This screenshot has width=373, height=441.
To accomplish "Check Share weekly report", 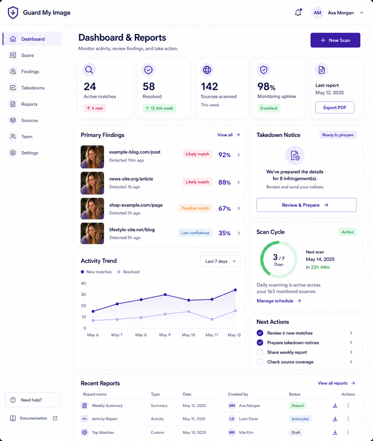I will pyautogui.click(x=260, y=352).
